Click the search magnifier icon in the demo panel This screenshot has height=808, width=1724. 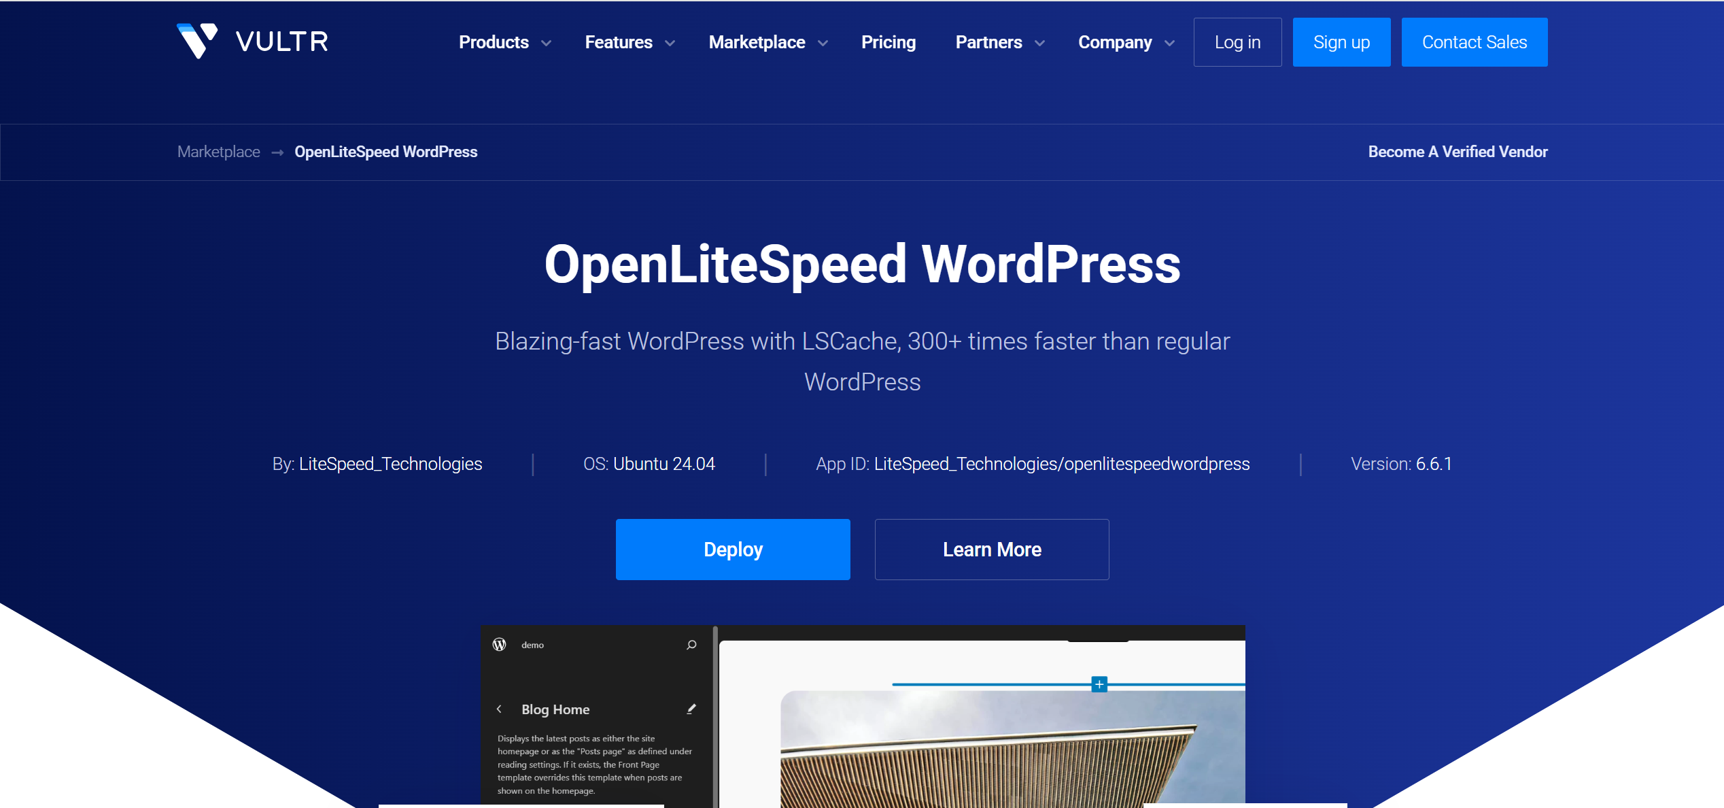691,645
